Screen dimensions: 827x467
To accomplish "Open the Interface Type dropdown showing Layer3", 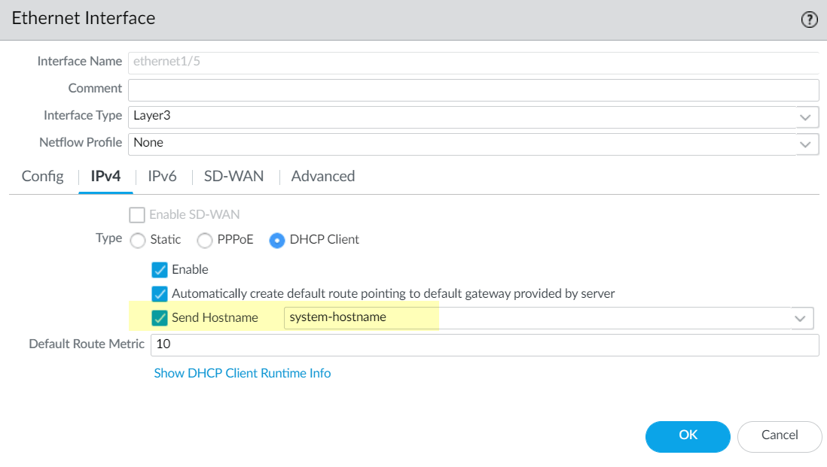I will (x=452, y=117).
